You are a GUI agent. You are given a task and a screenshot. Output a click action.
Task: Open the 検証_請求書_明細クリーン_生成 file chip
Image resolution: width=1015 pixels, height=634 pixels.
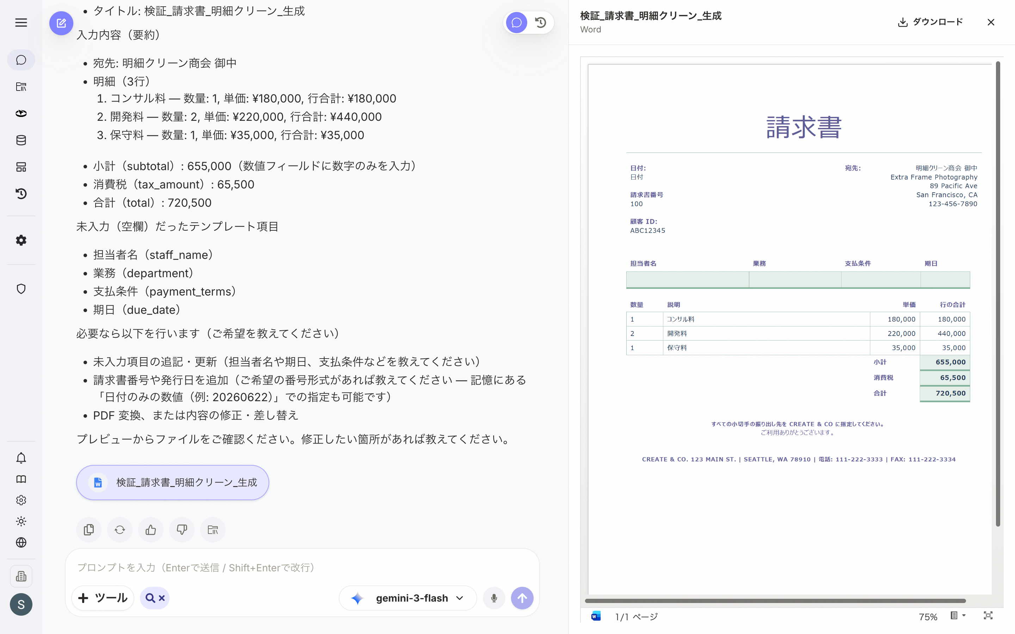[172, 483]
